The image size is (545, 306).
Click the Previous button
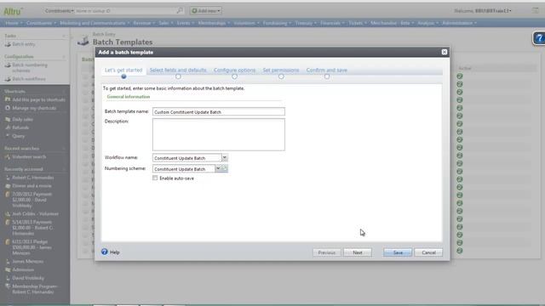coord(326,252)
